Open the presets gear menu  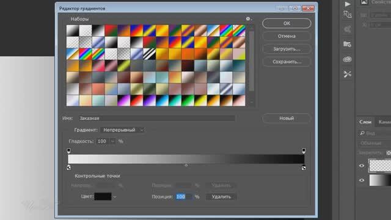[x=249, y=19]
